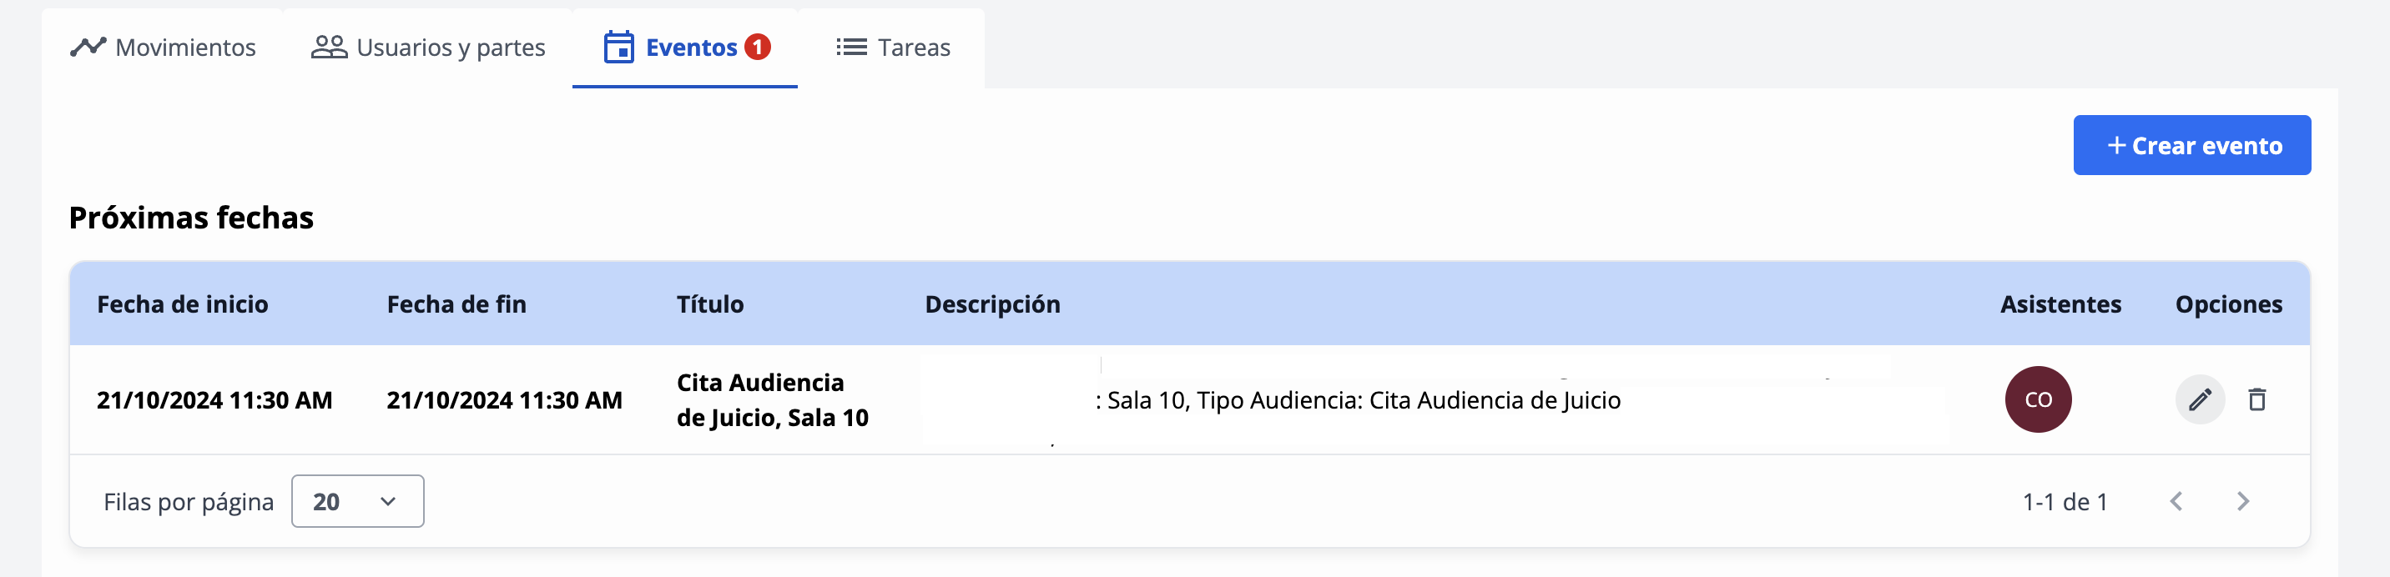The image size is (2390, 577).
Task: Select the Cita Audiencia de Juicio event title
Action: coord(772,400)
